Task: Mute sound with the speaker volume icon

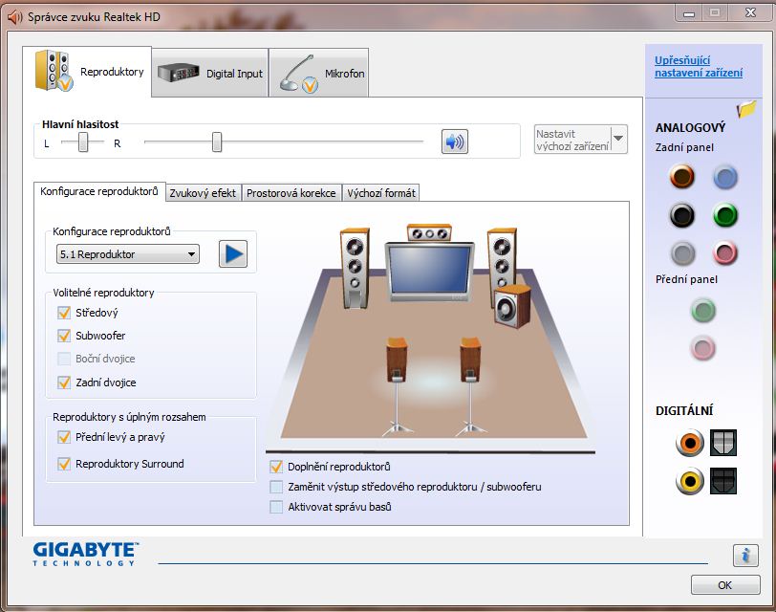Action: (455, 142)
